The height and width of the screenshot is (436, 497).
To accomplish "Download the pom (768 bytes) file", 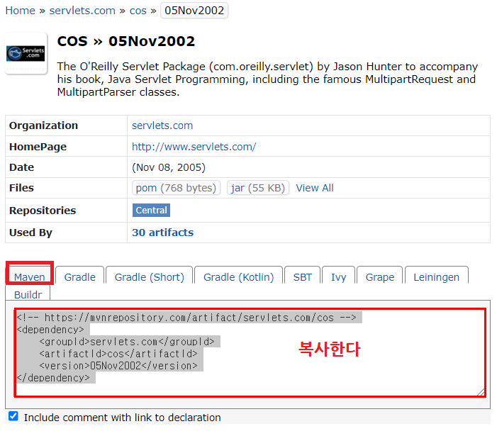I will (176, 188).
